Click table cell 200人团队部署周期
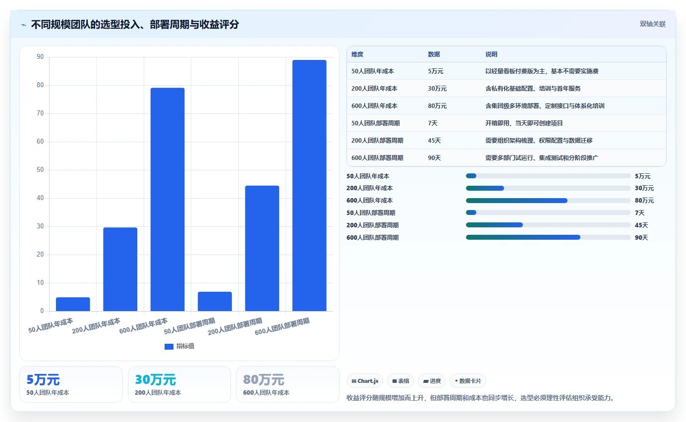This screenshot has width=686, height=422. pos(377,141)
